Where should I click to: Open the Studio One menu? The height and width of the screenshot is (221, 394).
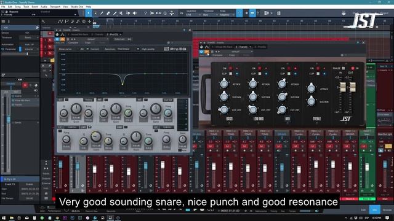[x=77, y=7]
